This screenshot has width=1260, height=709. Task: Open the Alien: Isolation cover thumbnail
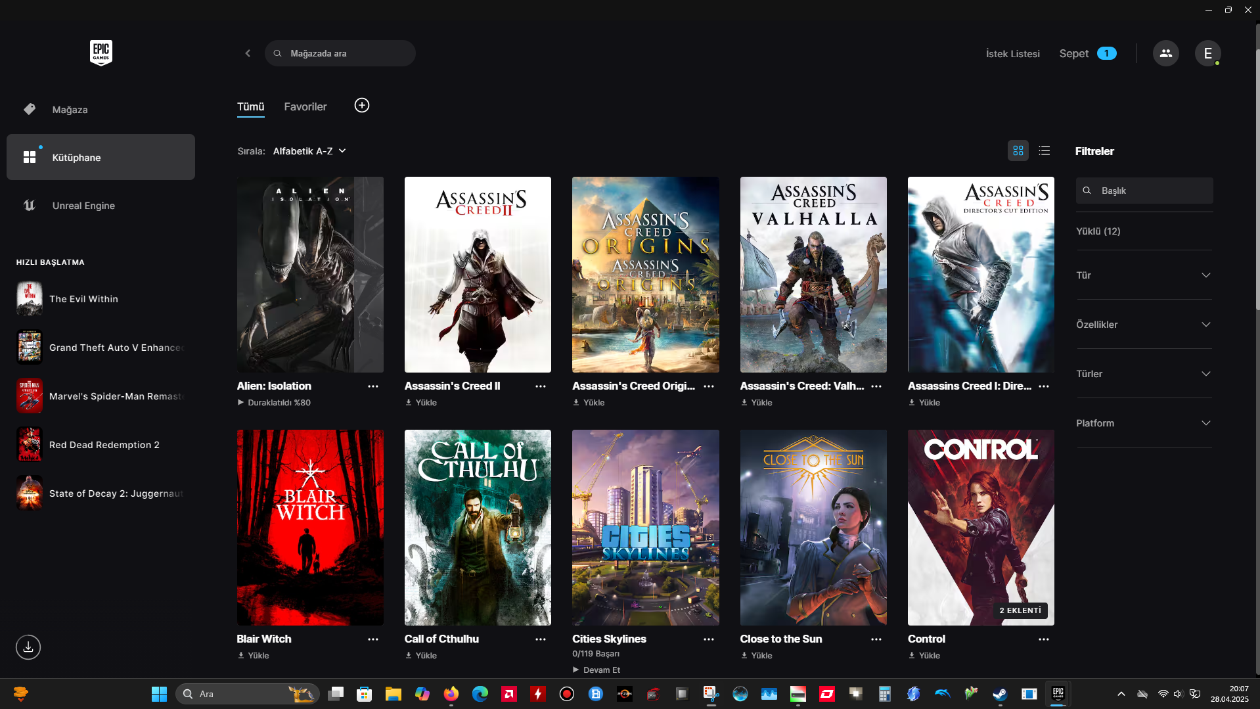310,275
